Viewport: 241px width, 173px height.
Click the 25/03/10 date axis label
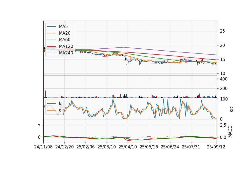106,147
